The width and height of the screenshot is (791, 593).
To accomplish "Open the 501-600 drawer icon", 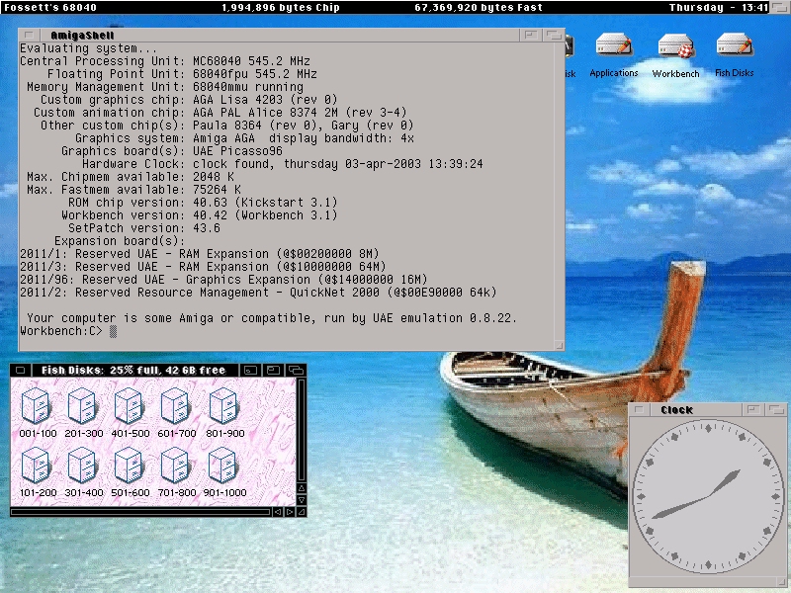I will tap(130, 466).
